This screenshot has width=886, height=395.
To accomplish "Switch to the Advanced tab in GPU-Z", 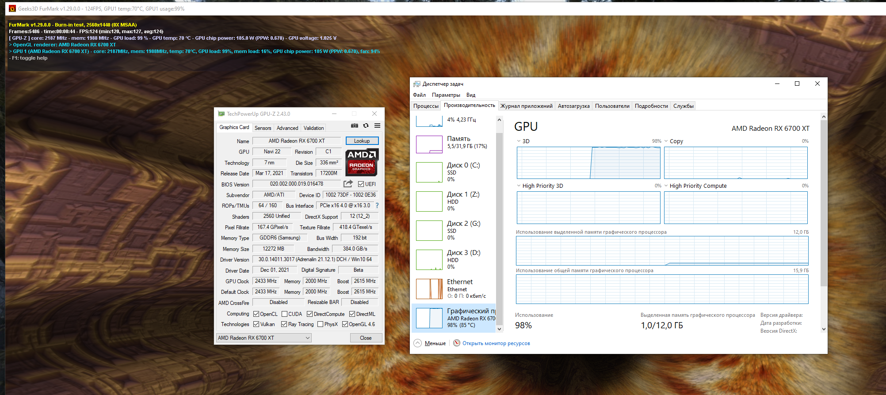I will pos(287,128).
